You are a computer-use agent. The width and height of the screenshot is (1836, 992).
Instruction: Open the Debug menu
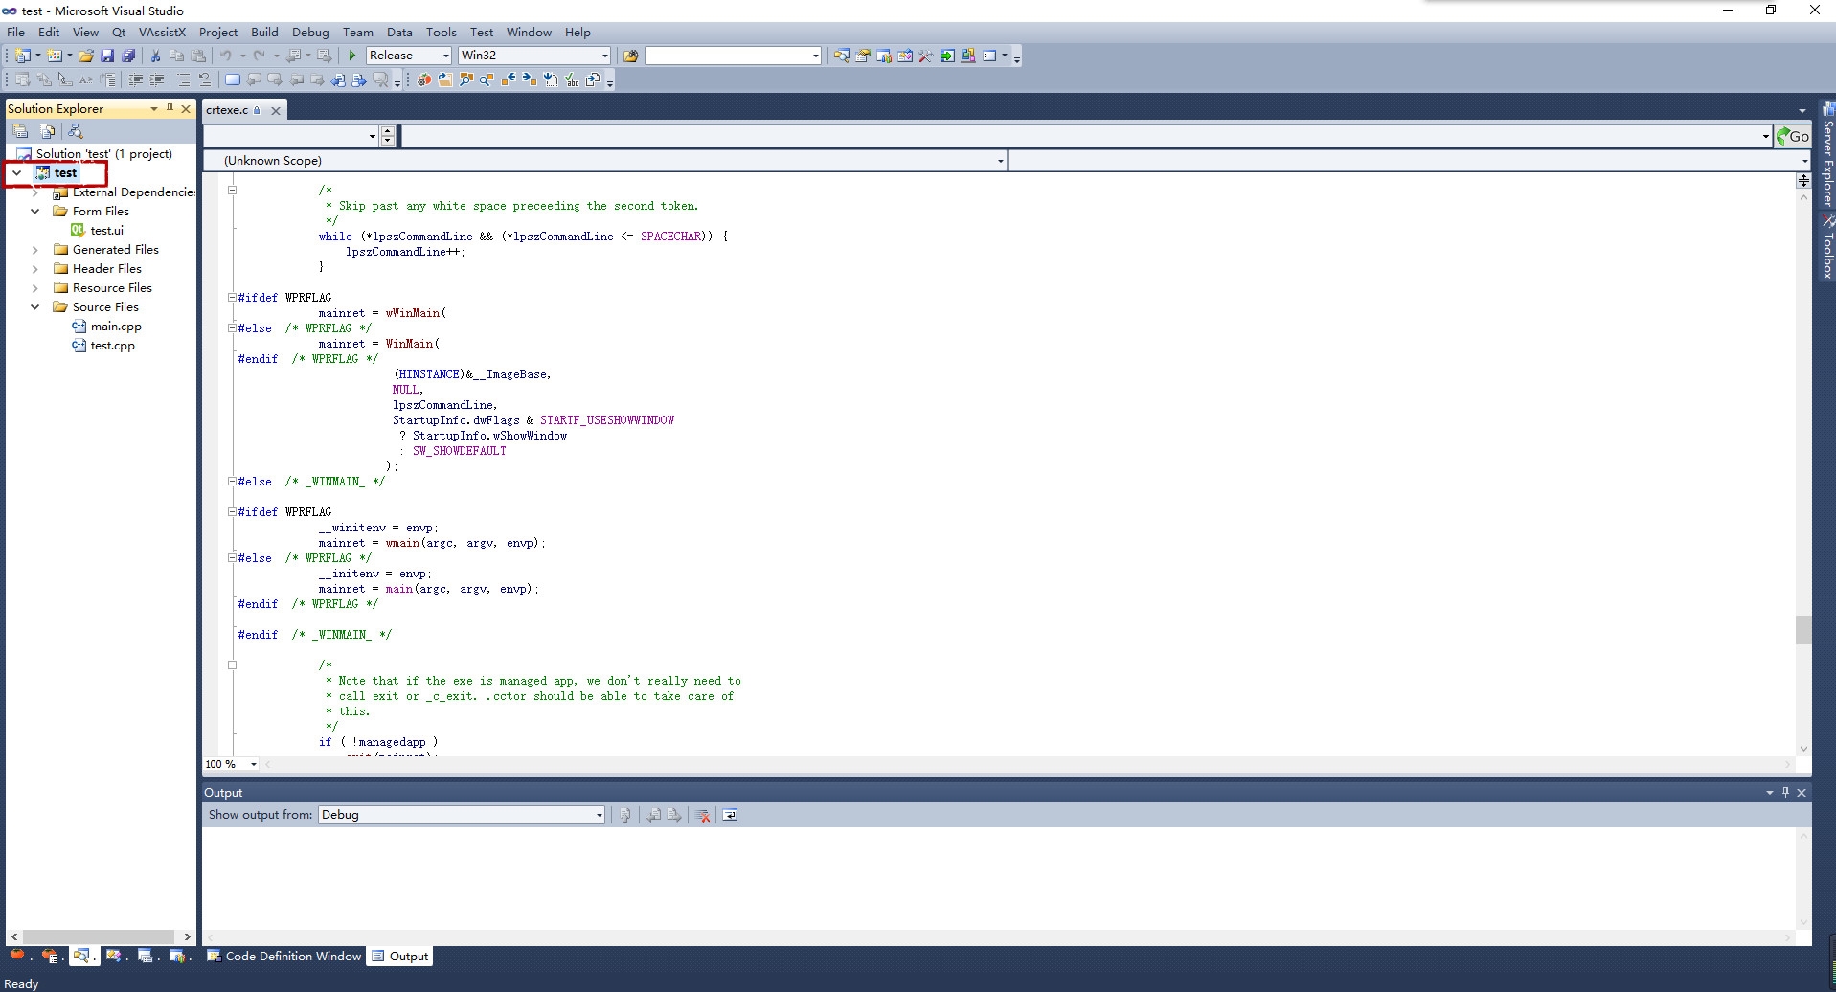309,32
